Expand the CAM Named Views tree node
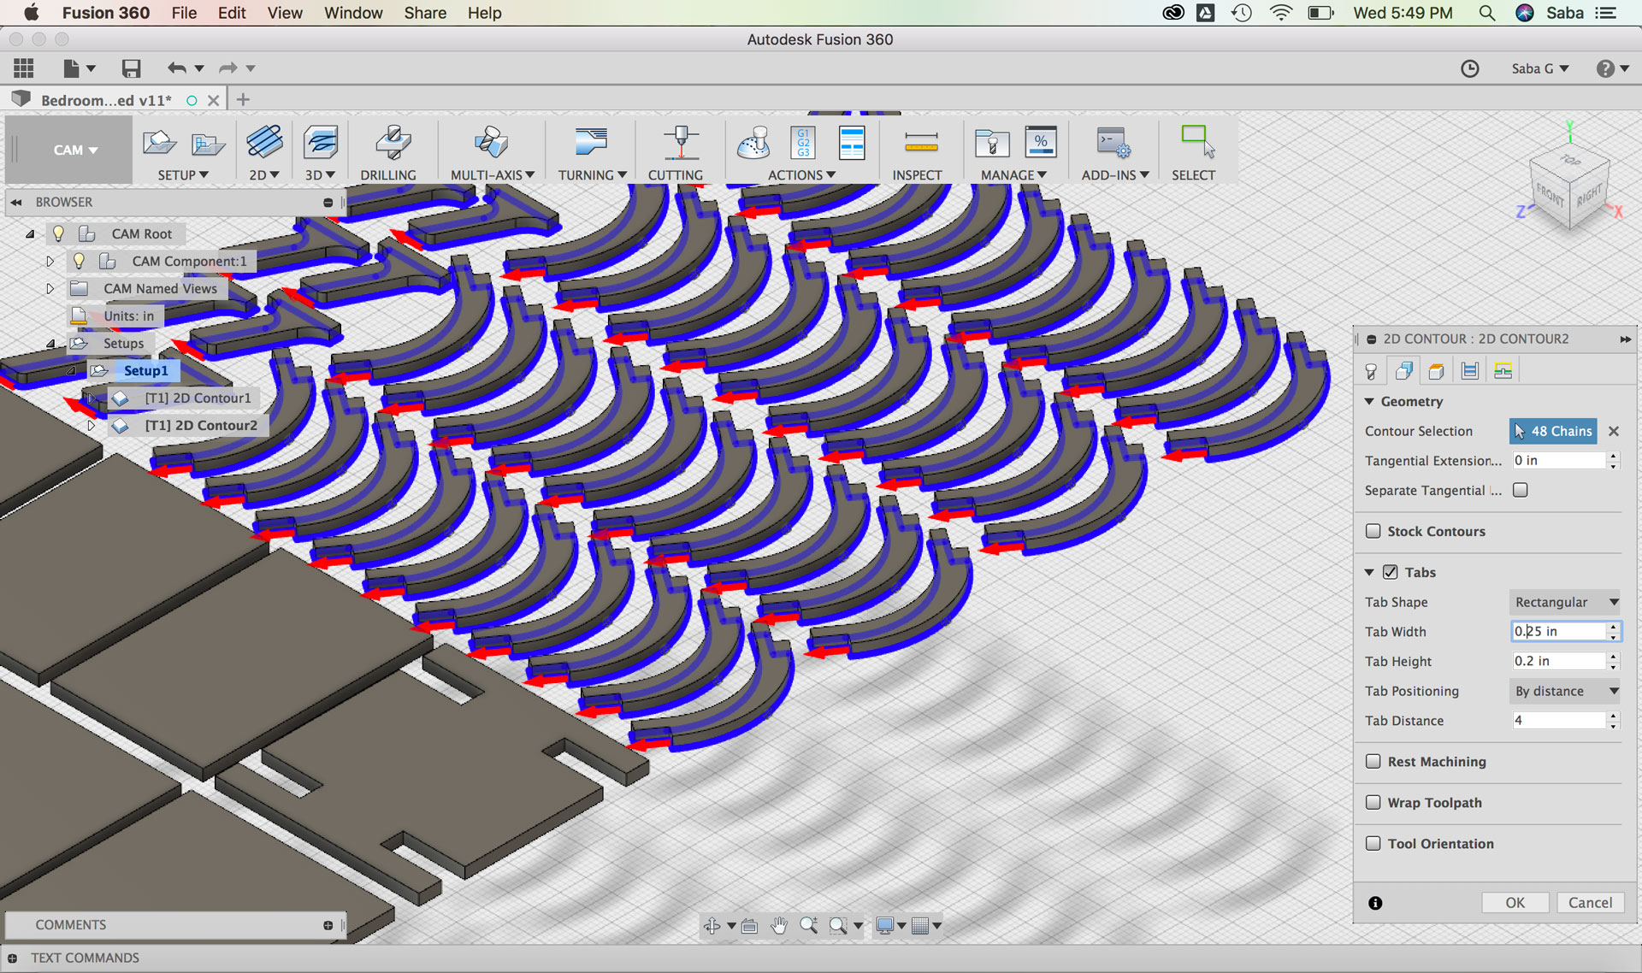Image resolution: width=1642 pixels, height=973 pixels. coord(50,288)
